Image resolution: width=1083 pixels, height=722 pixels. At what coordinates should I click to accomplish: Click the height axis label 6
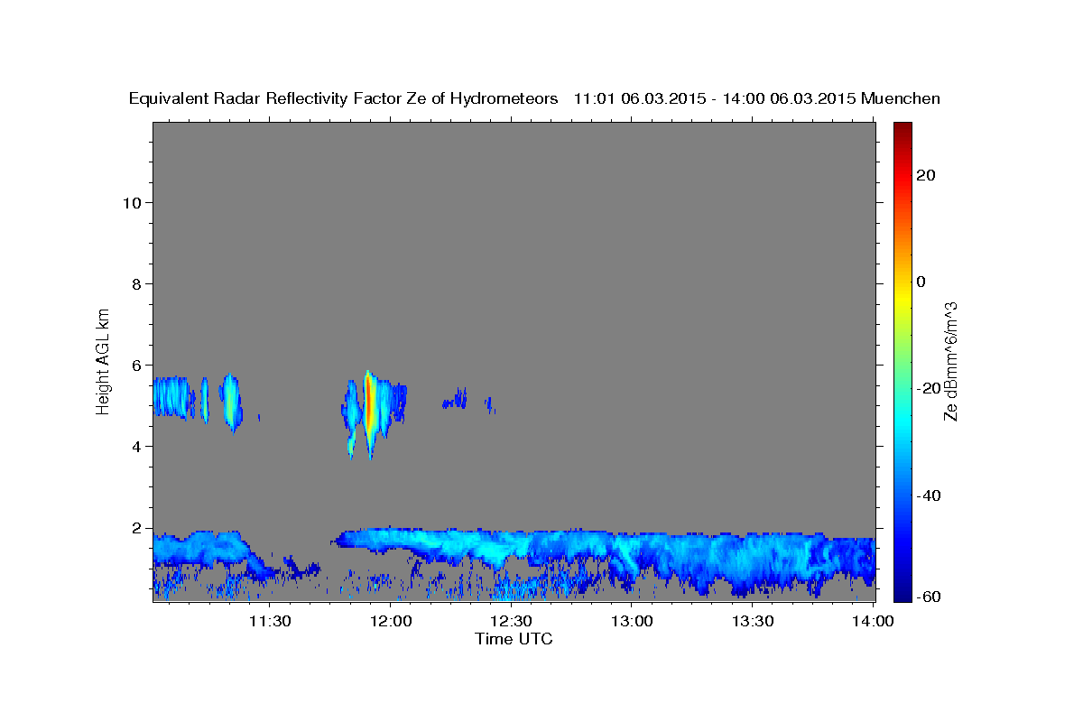click(135, 365)
